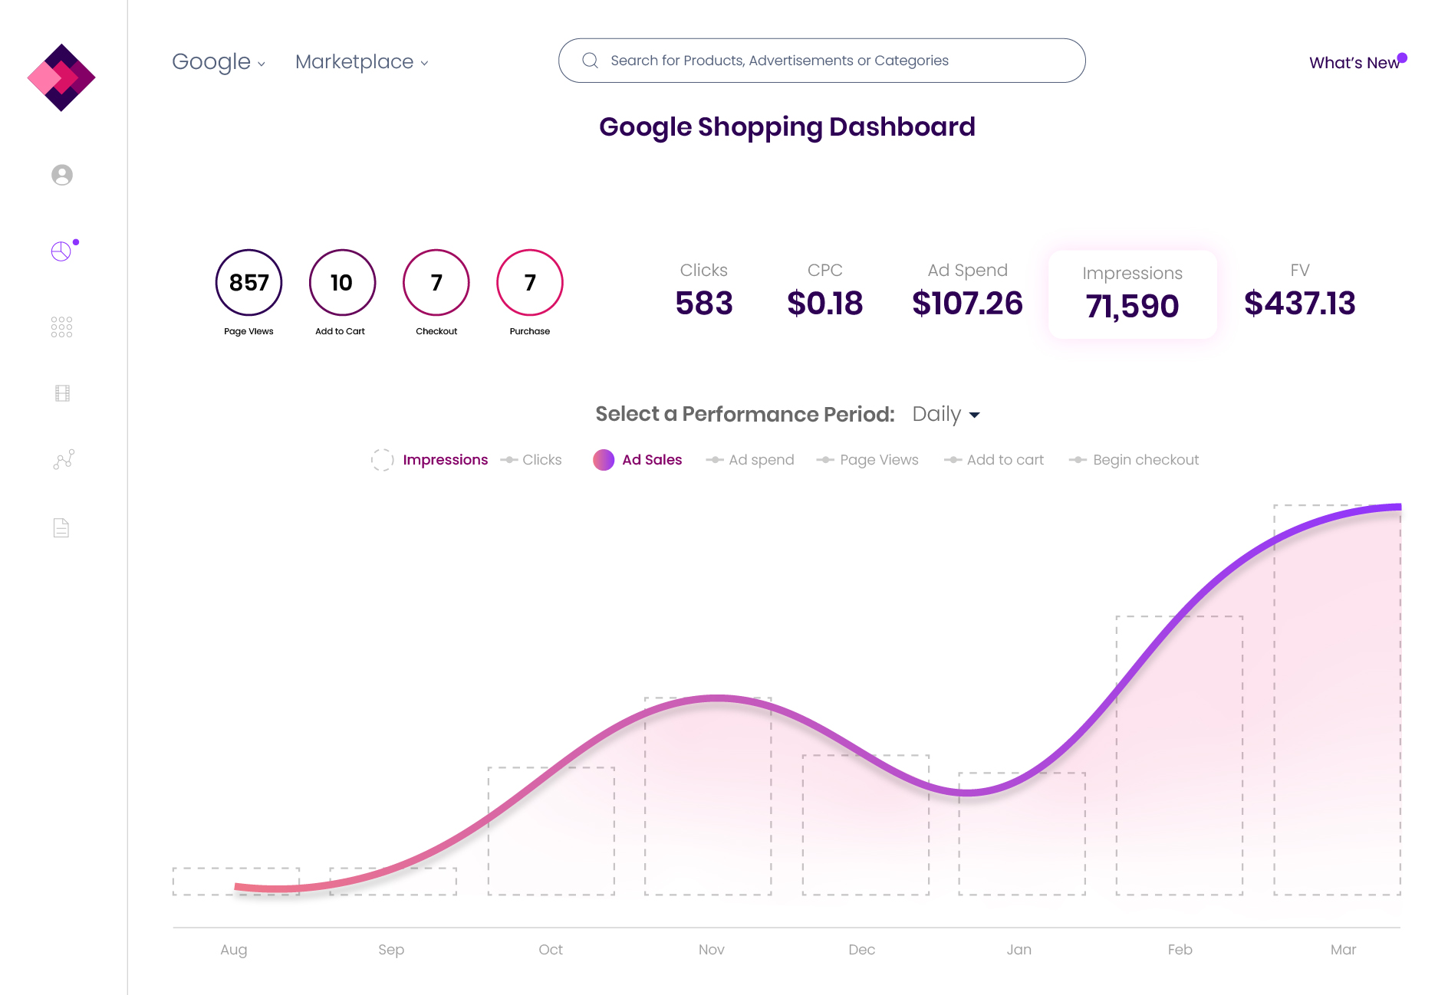Click the Sep axis label
The height and width of the screenshot is (995, 1448).
391,950
